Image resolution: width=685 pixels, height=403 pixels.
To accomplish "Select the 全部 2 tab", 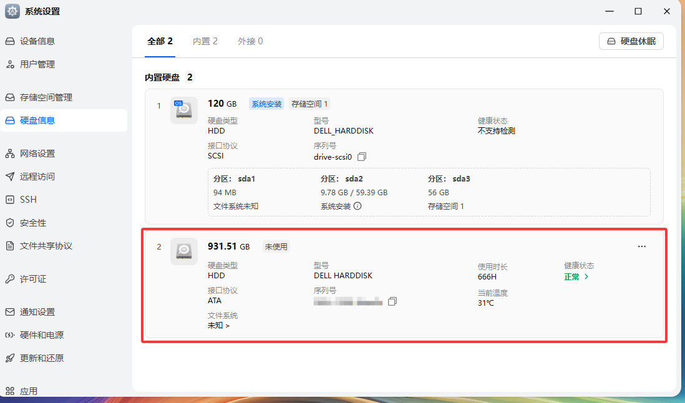I will [x=160, y=41].
